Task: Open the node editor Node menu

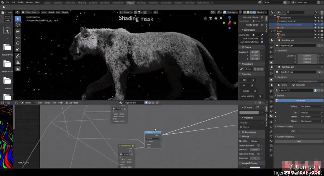Action: pos(60,103)
